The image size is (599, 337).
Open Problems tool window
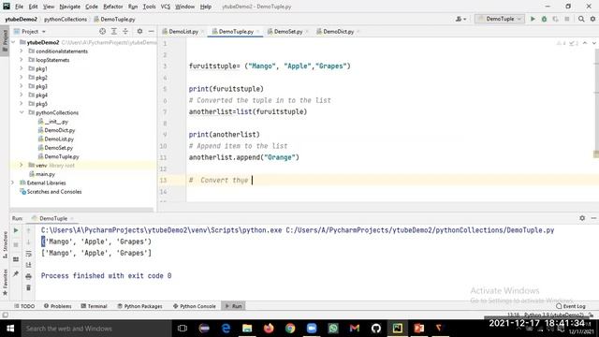[x=58, y=306]
